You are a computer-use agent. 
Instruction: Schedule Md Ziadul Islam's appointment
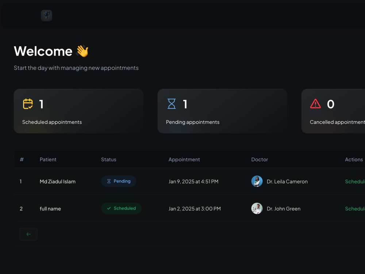pos(355,182)
